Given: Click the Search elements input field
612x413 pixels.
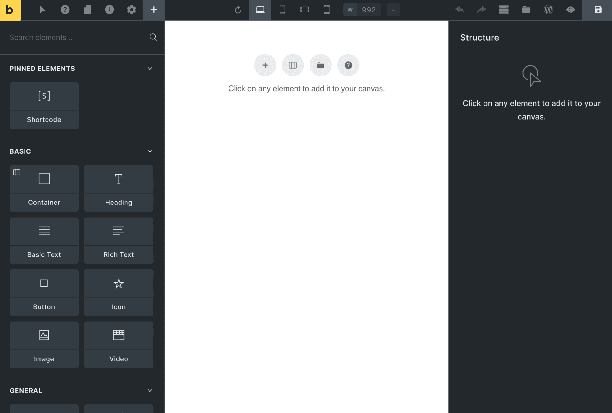Looking at the screenshot, I should [76, 37].
